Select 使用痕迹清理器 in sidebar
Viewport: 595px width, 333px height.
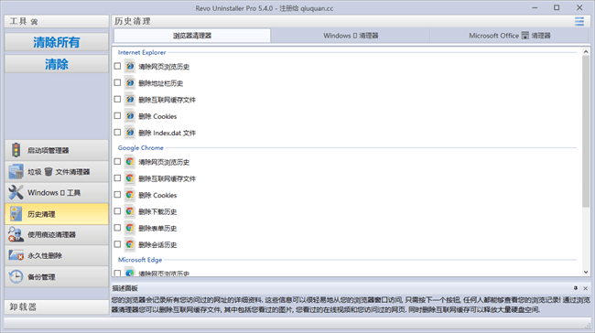(x=57, y=235)
